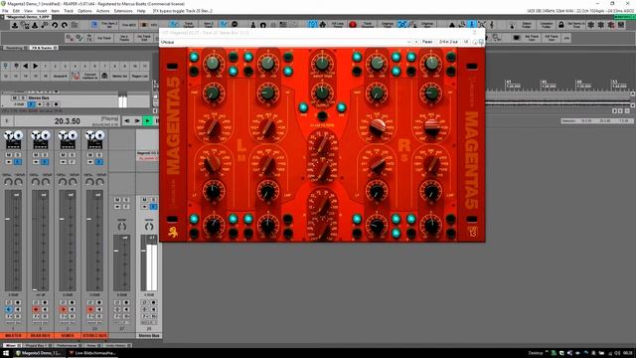Click the Stereo Bus fader in mixer
Screen dimensions: 636x358
tap(143, 251)
